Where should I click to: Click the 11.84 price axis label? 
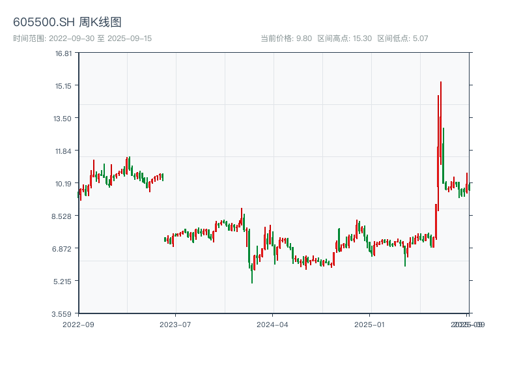tap(63, 151)
